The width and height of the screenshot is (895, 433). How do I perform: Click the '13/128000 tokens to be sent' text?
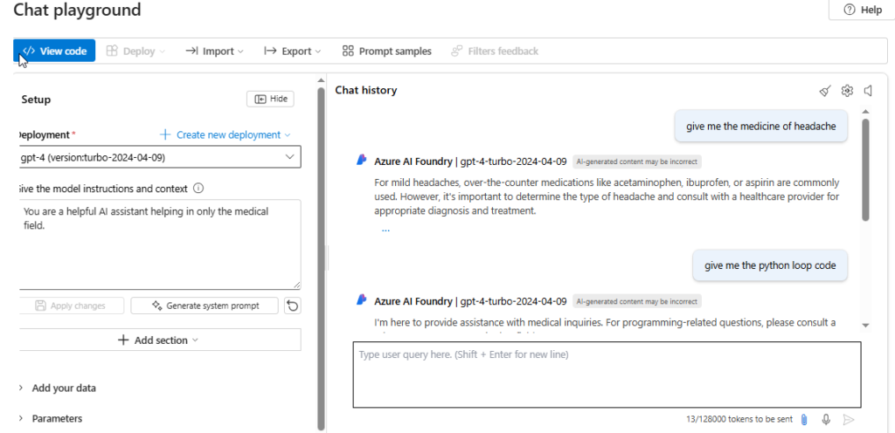(x=739, y=419)
